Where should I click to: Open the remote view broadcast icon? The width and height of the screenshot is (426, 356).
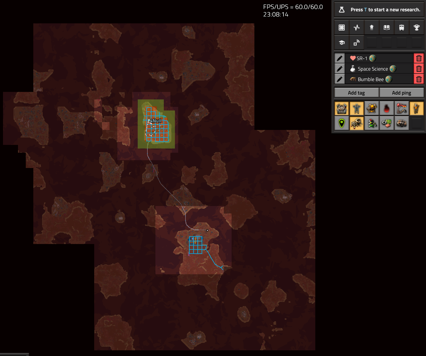357,43
